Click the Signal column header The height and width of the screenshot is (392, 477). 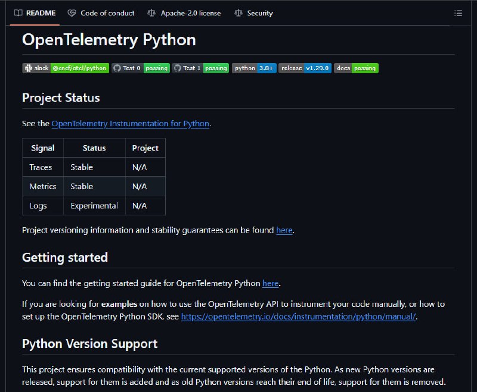43,148
